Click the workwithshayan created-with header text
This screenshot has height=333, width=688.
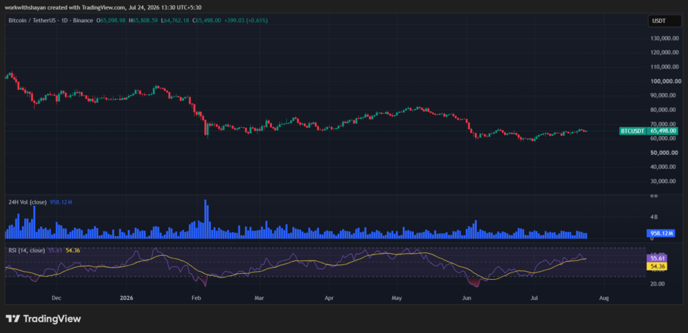[x=103, y=7]
